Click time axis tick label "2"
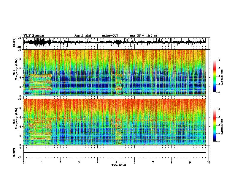 (x=61, y=162)
